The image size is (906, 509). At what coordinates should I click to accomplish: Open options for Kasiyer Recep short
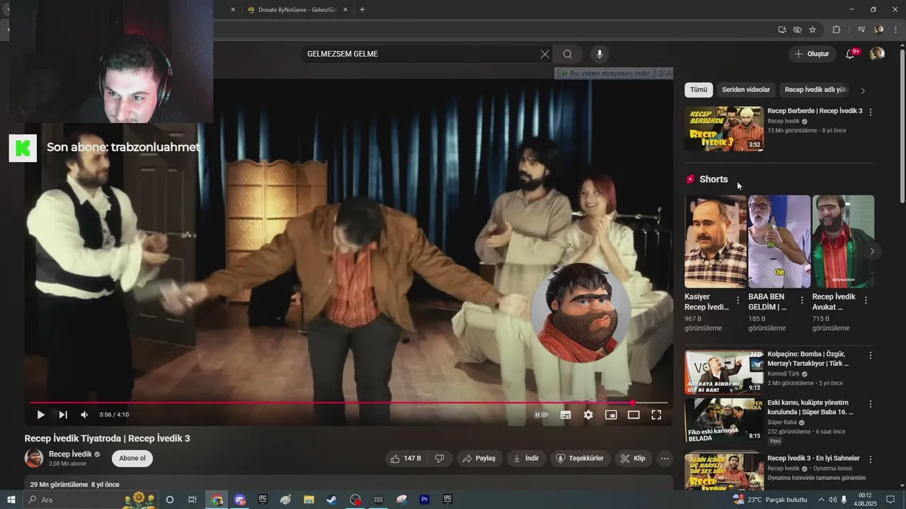(x=738, y=300)
